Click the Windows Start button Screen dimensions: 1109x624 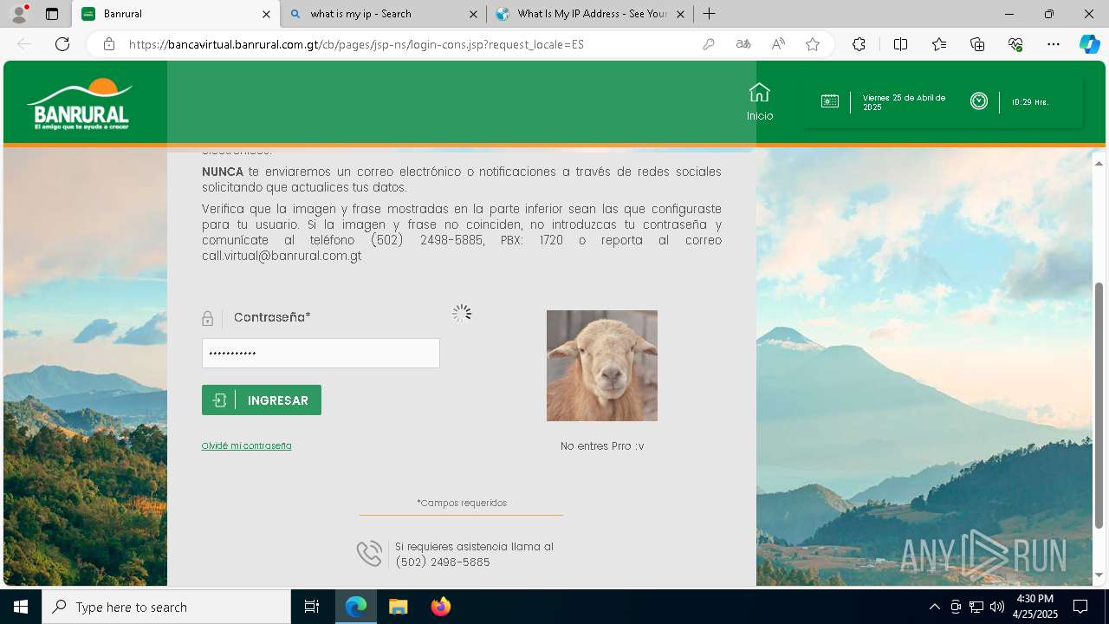coord(21,607)
